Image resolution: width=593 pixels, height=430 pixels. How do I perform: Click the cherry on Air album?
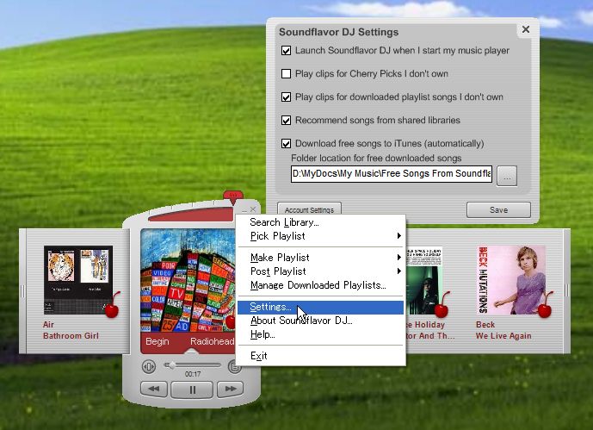pos(113,306)
